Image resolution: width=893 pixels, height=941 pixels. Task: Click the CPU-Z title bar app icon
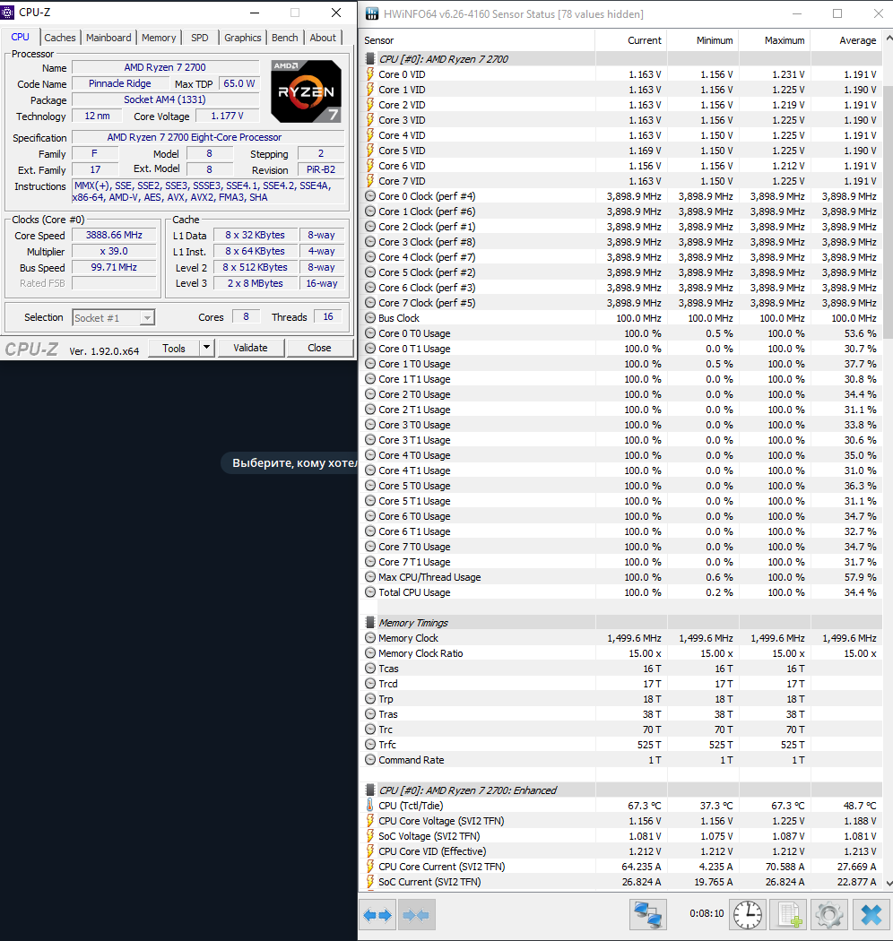coord(8,12)
